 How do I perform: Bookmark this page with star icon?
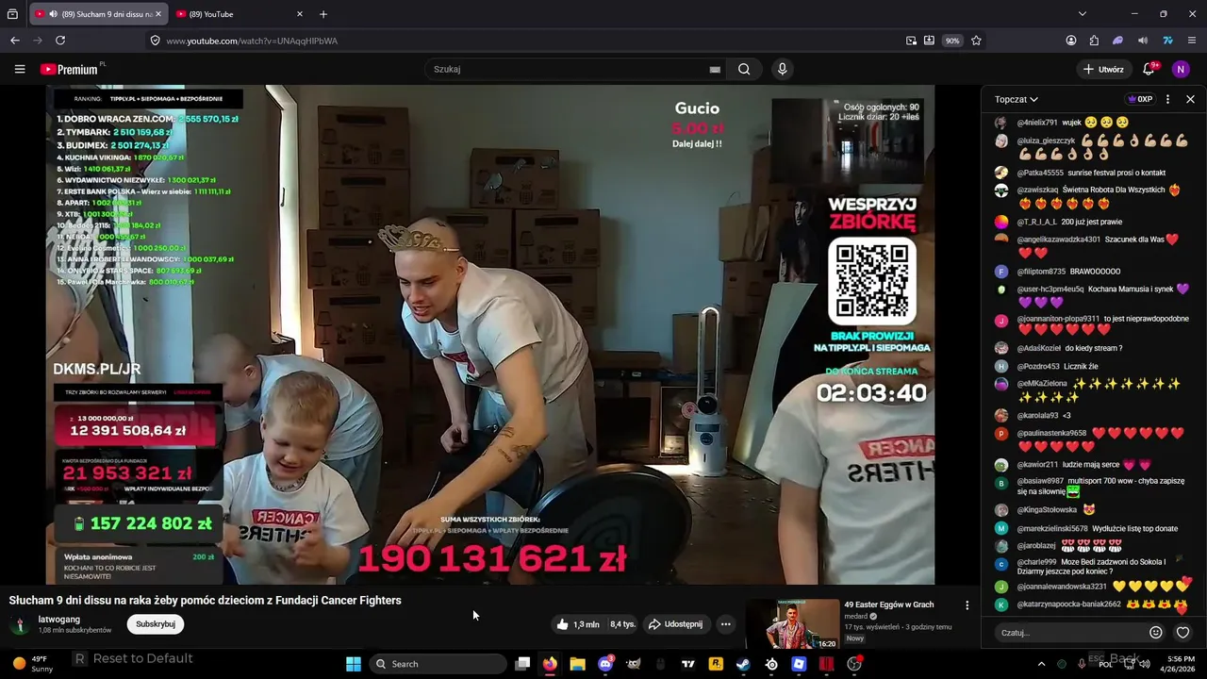tap(976, 41)
